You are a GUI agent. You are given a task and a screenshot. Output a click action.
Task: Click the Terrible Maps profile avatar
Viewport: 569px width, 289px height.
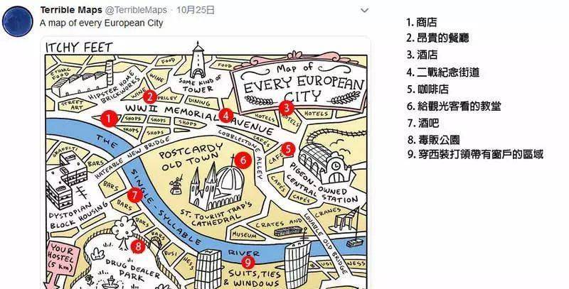click(17, 21)
